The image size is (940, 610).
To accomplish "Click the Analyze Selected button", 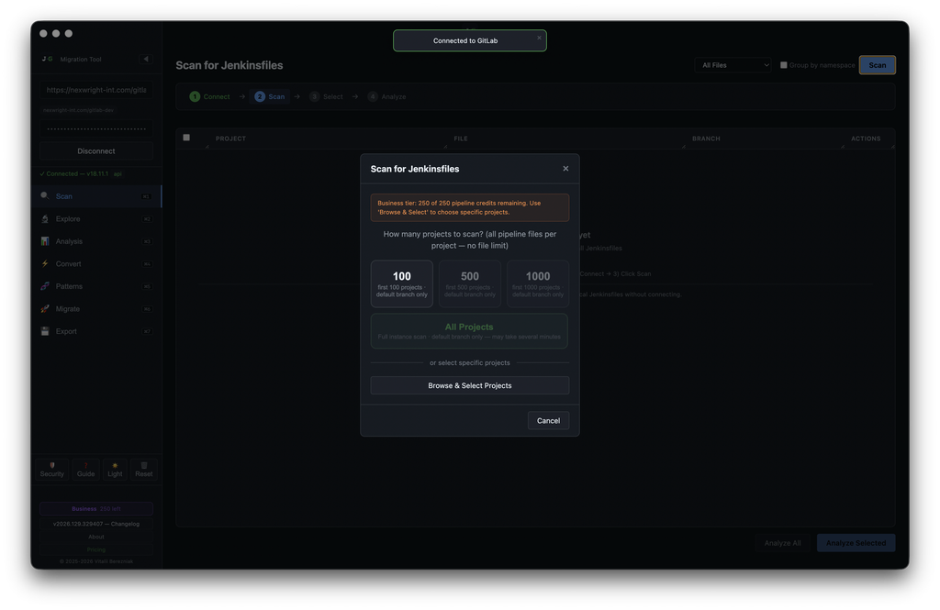I will coord(856,543).
